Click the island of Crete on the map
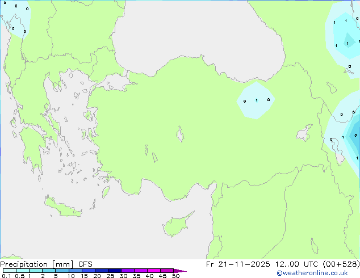Viewport: 360px width, 278px height. pyautogui.click(x=63, y=208)
